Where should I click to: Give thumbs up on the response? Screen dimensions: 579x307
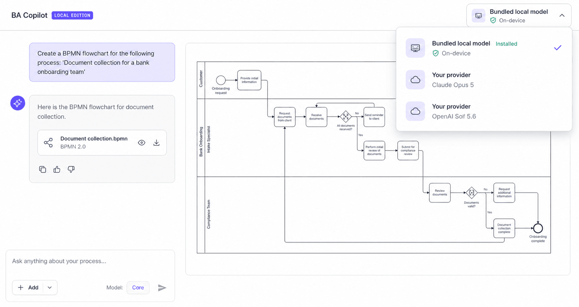tap(57, 169)
